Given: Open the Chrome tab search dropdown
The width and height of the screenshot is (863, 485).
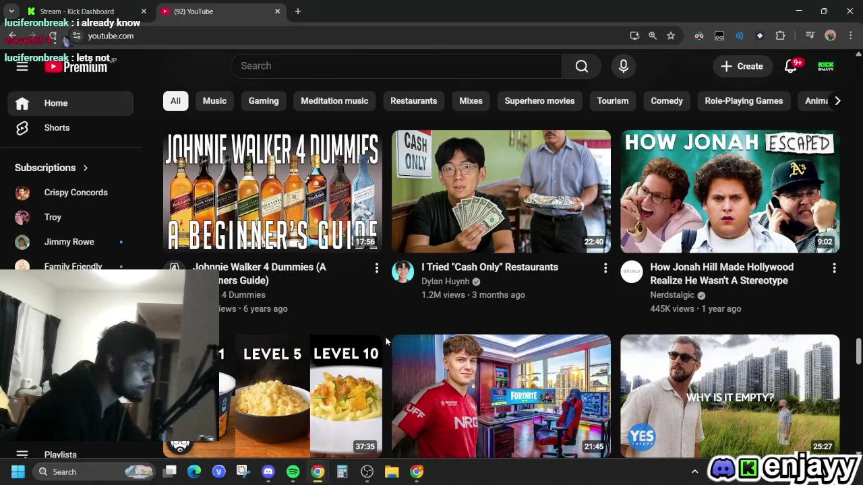Looking at the screenshot, I should (11, 11).
